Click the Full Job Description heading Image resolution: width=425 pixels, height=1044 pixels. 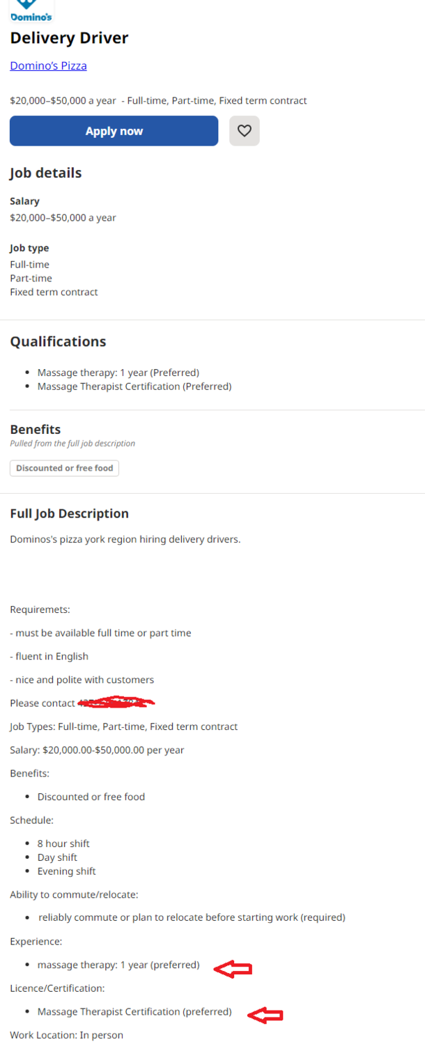tap(70, 514)
